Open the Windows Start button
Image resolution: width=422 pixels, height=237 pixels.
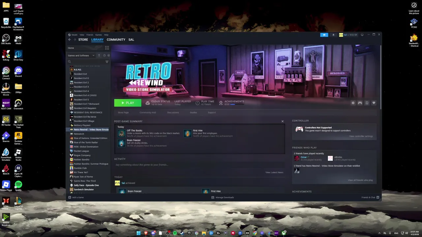pyautogui.click(x=139, y=233)
